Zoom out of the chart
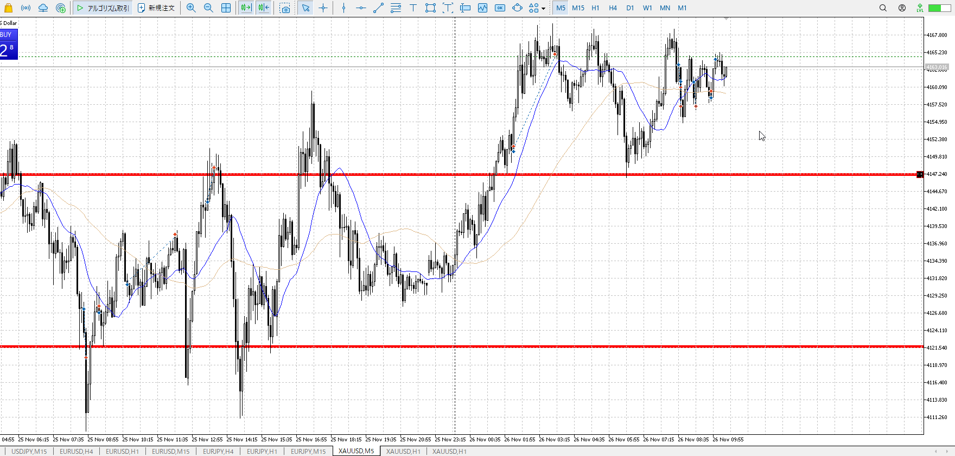This screenshot has width=955, height=456. (208, 8)
